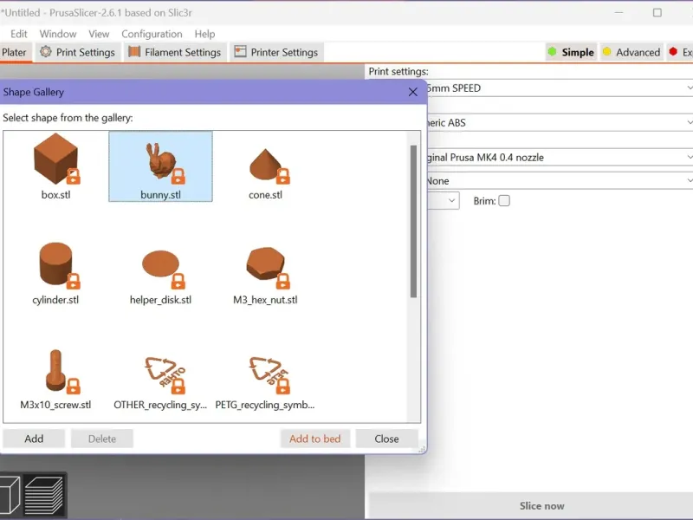
Task: Switch to Advanced mode
Action: [631, 52]
